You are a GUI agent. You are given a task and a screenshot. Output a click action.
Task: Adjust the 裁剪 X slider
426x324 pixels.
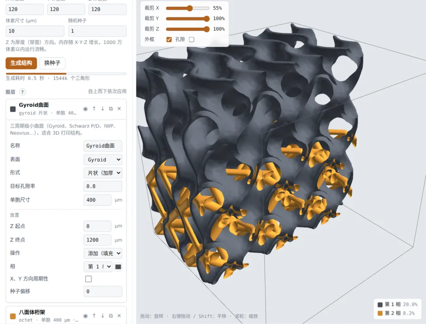click(187, 8)
